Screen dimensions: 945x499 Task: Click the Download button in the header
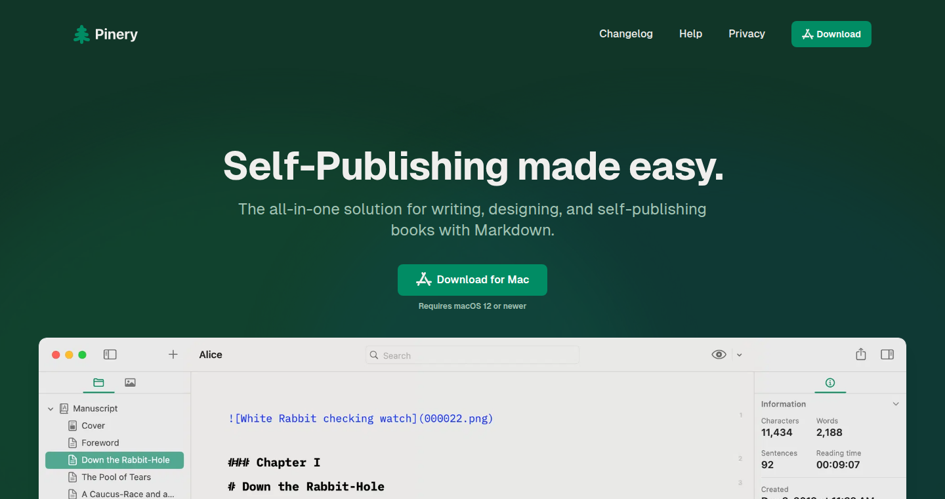(x=831, y=34)
